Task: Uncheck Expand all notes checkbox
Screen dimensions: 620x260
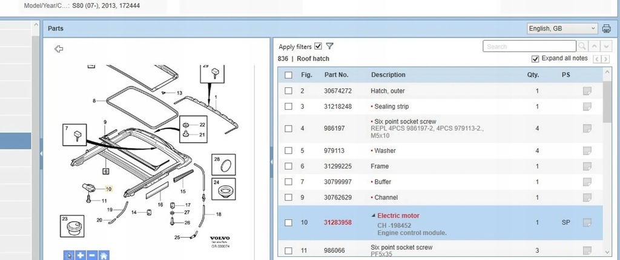Action: (x=535, y=59)
